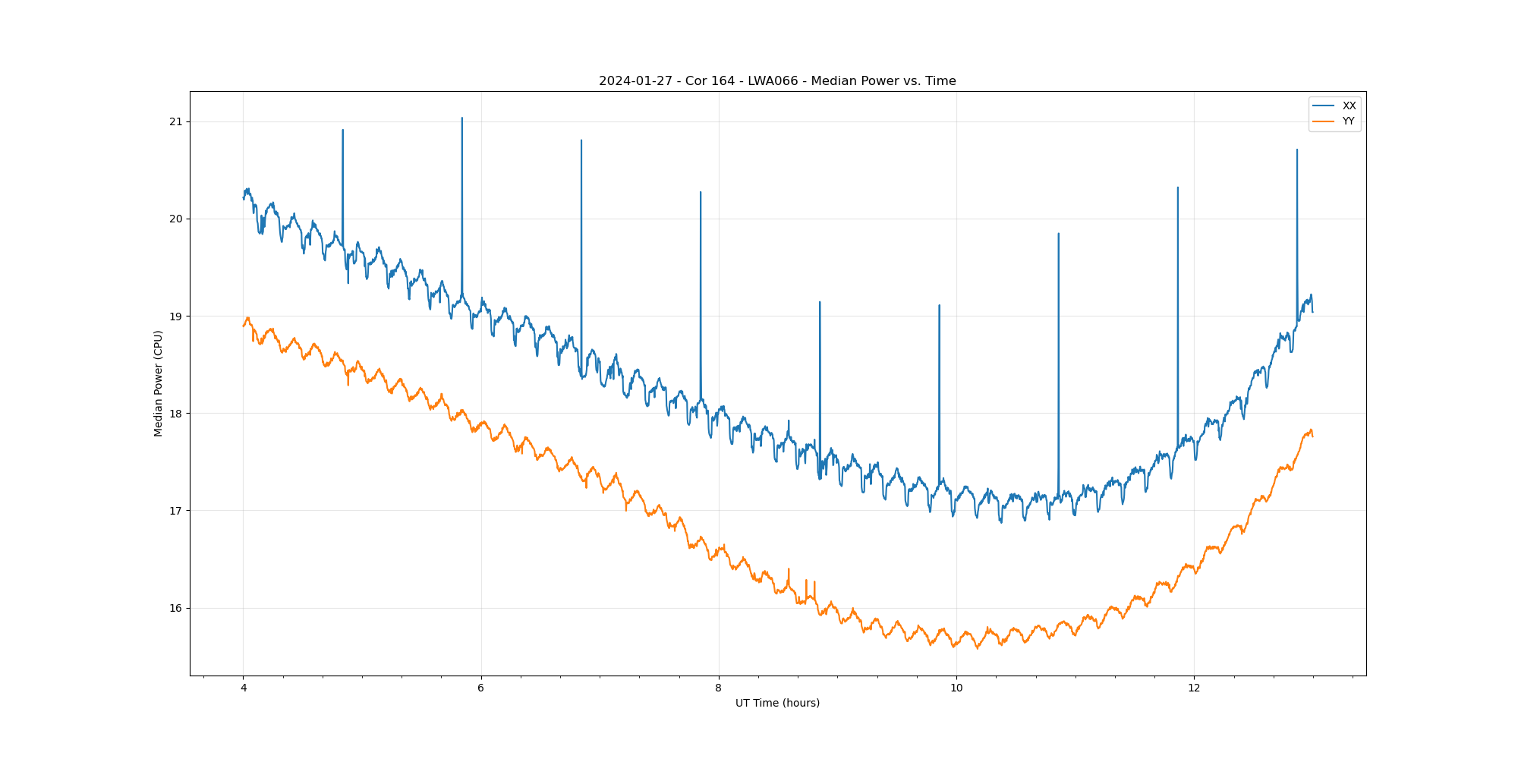Click the plot title mentioning LWA066
The width and height of the screenshot is (1518, 759).
[777, 81]
